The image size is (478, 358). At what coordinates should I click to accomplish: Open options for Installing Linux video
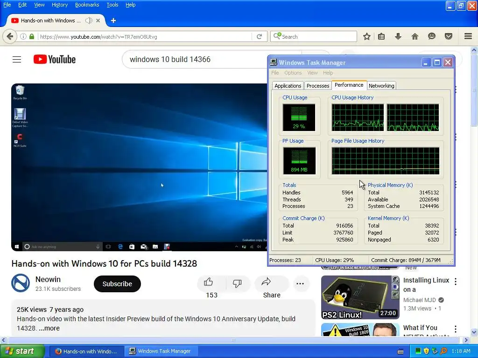coord(456,282)
